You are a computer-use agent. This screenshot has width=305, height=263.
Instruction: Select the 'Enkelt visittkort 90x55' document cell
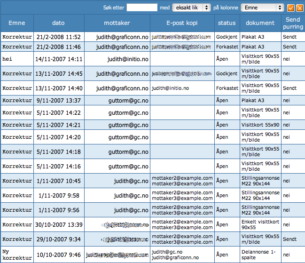coord(260,224)
